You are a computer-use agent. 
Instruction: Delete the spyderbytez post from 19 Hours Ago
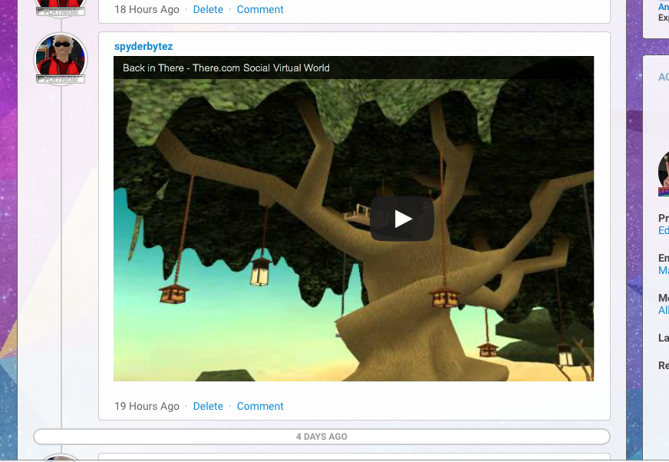pos(208,407)
